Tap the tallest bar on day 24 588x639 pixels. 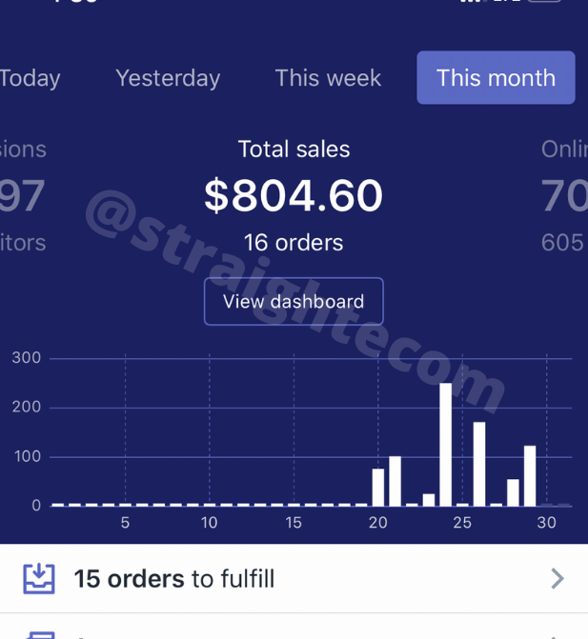(445, 444)
